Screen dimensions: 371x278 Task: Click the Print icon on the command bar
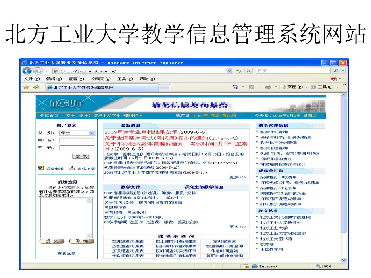(x=267, y=86)
